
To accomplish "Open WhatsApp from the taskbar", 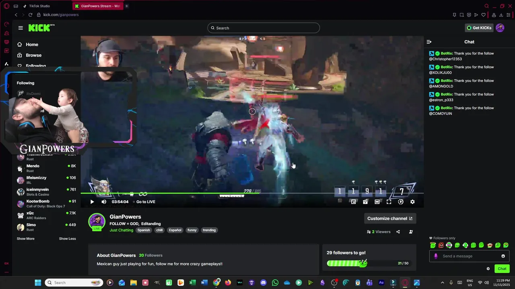I will (275, 283).
